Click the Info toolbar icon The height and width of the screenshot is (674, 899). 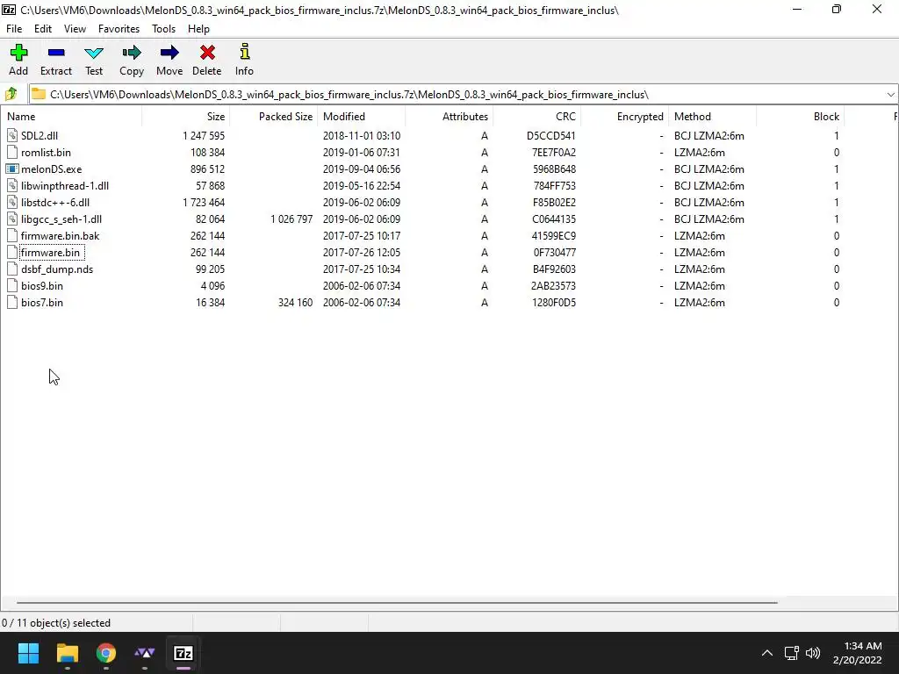[244, 52]
